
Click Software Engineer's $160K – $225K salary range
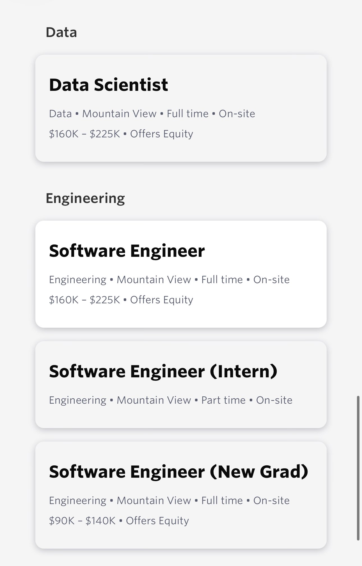[x=84, y=300]
